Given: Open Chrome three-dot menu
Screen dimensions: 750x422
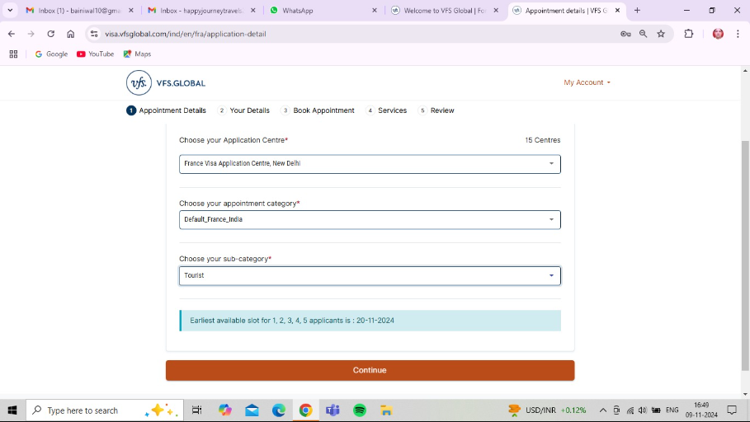Looking at the screenshot, I should point(738,34).
